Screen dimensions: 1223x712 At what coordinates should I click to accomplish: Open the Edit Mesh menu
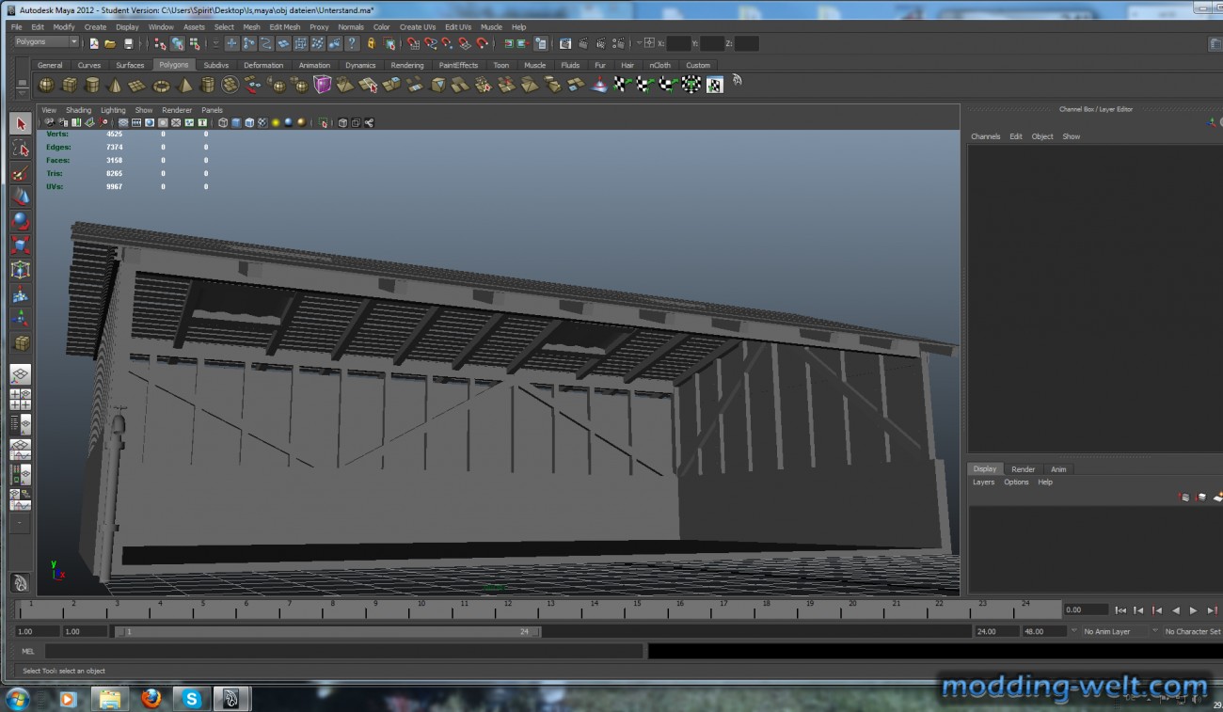click(284, 27)
